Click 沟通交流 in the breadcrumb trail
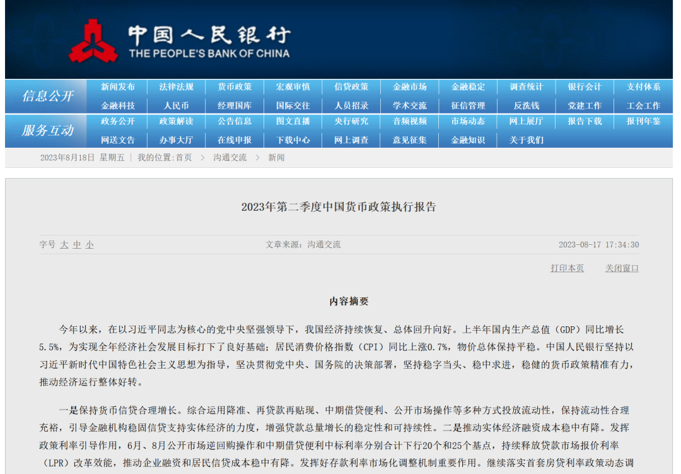 click(x=230, y=157)
